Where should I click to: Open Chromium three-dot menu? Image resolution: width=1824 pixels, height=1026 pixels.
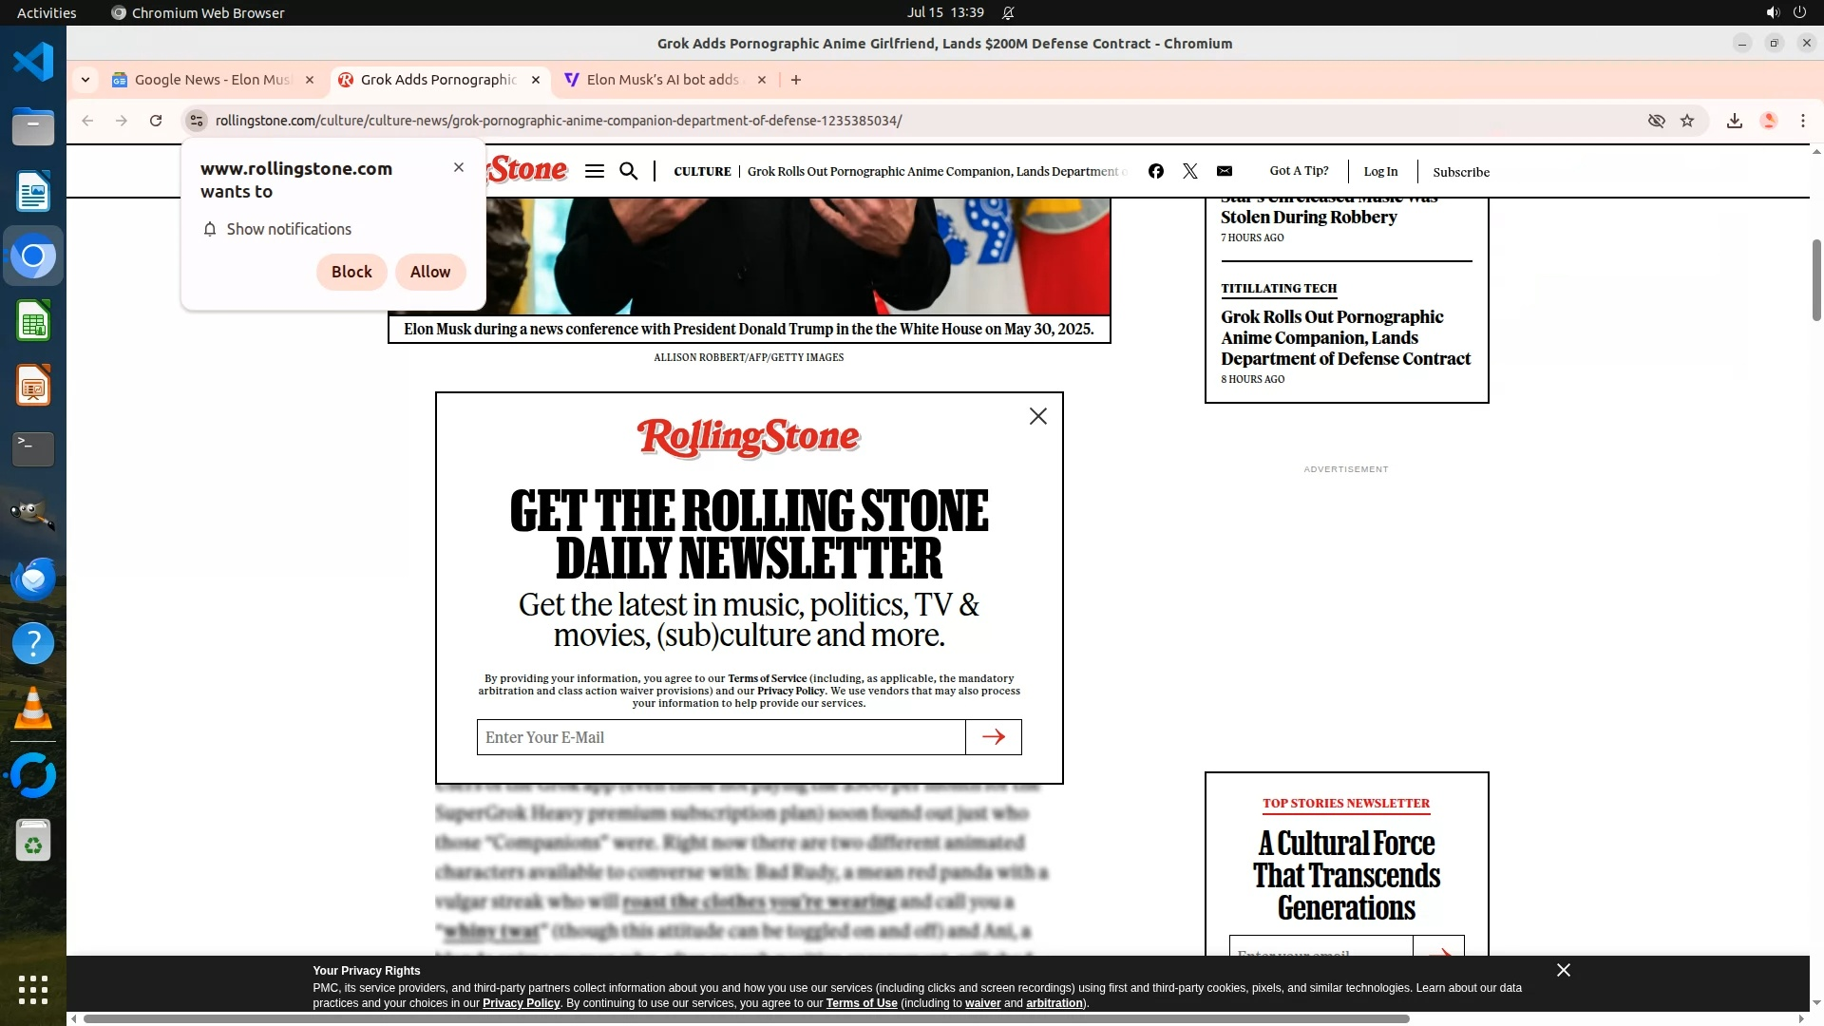[x=1802, y=121]
